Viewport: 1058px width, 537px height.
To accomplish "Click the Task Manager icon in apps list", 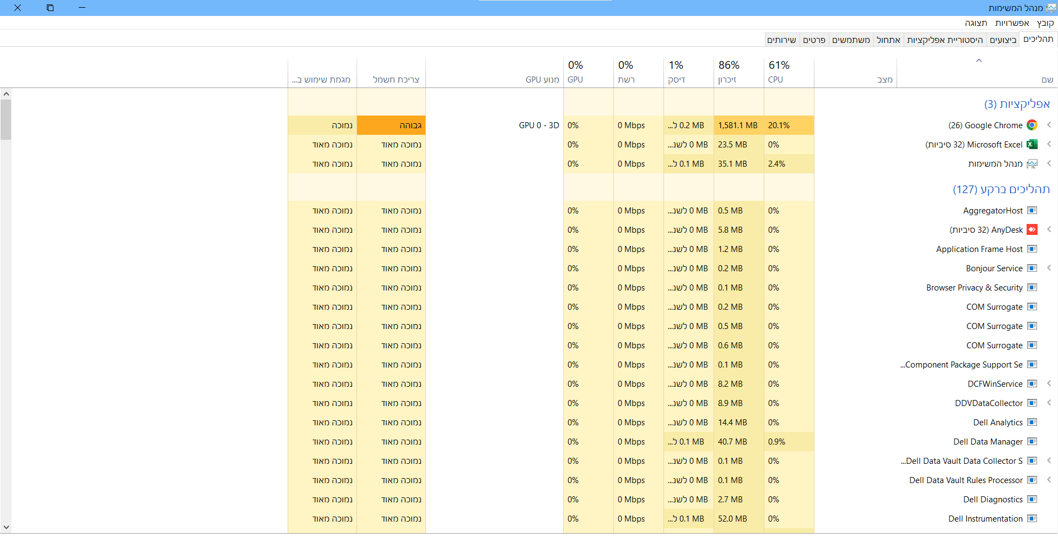I will (x=1032, y=164).
